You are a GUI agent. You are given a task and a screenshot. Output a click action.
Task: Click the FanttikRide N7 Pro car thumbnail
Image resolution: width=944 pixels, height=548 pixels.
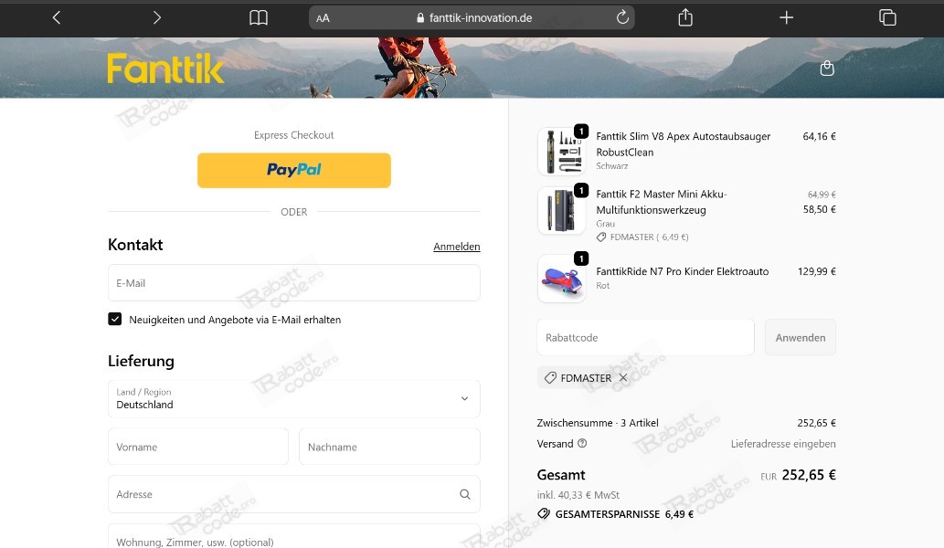point(561,279)
